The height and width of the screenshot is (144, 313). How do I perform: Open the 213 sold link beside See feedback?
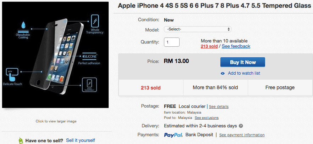(x=209, y=46)
